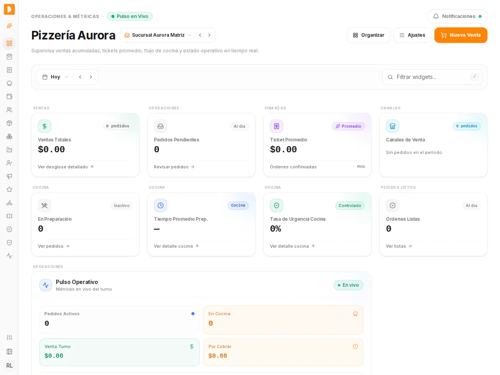Click the clock icon on Tiempo Promedio Prep. card
500x375 pixels.
pyautogui.click(x=161, y=205)
